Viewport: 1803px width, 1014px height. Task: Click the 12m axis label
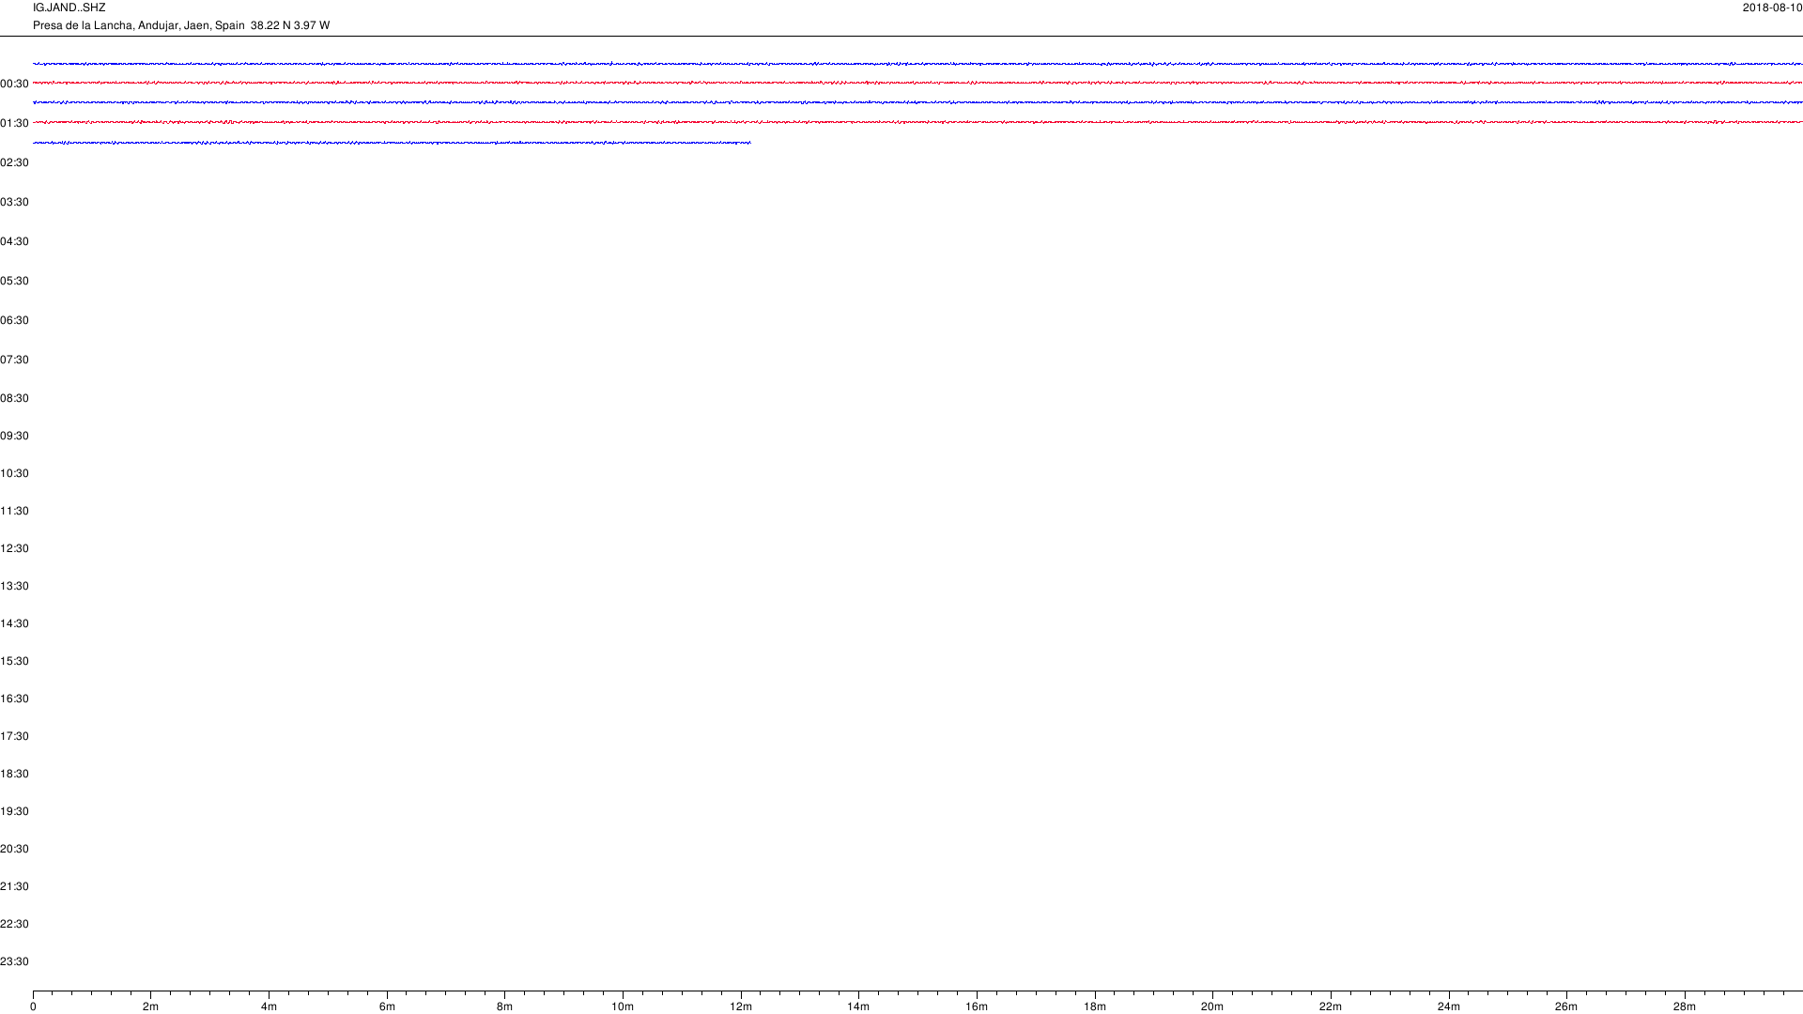pos(741,1006)
